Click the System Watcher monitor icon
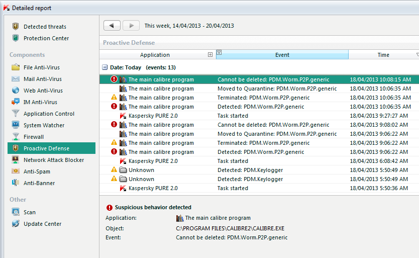The image size is (419, 258). pos(16,125)
